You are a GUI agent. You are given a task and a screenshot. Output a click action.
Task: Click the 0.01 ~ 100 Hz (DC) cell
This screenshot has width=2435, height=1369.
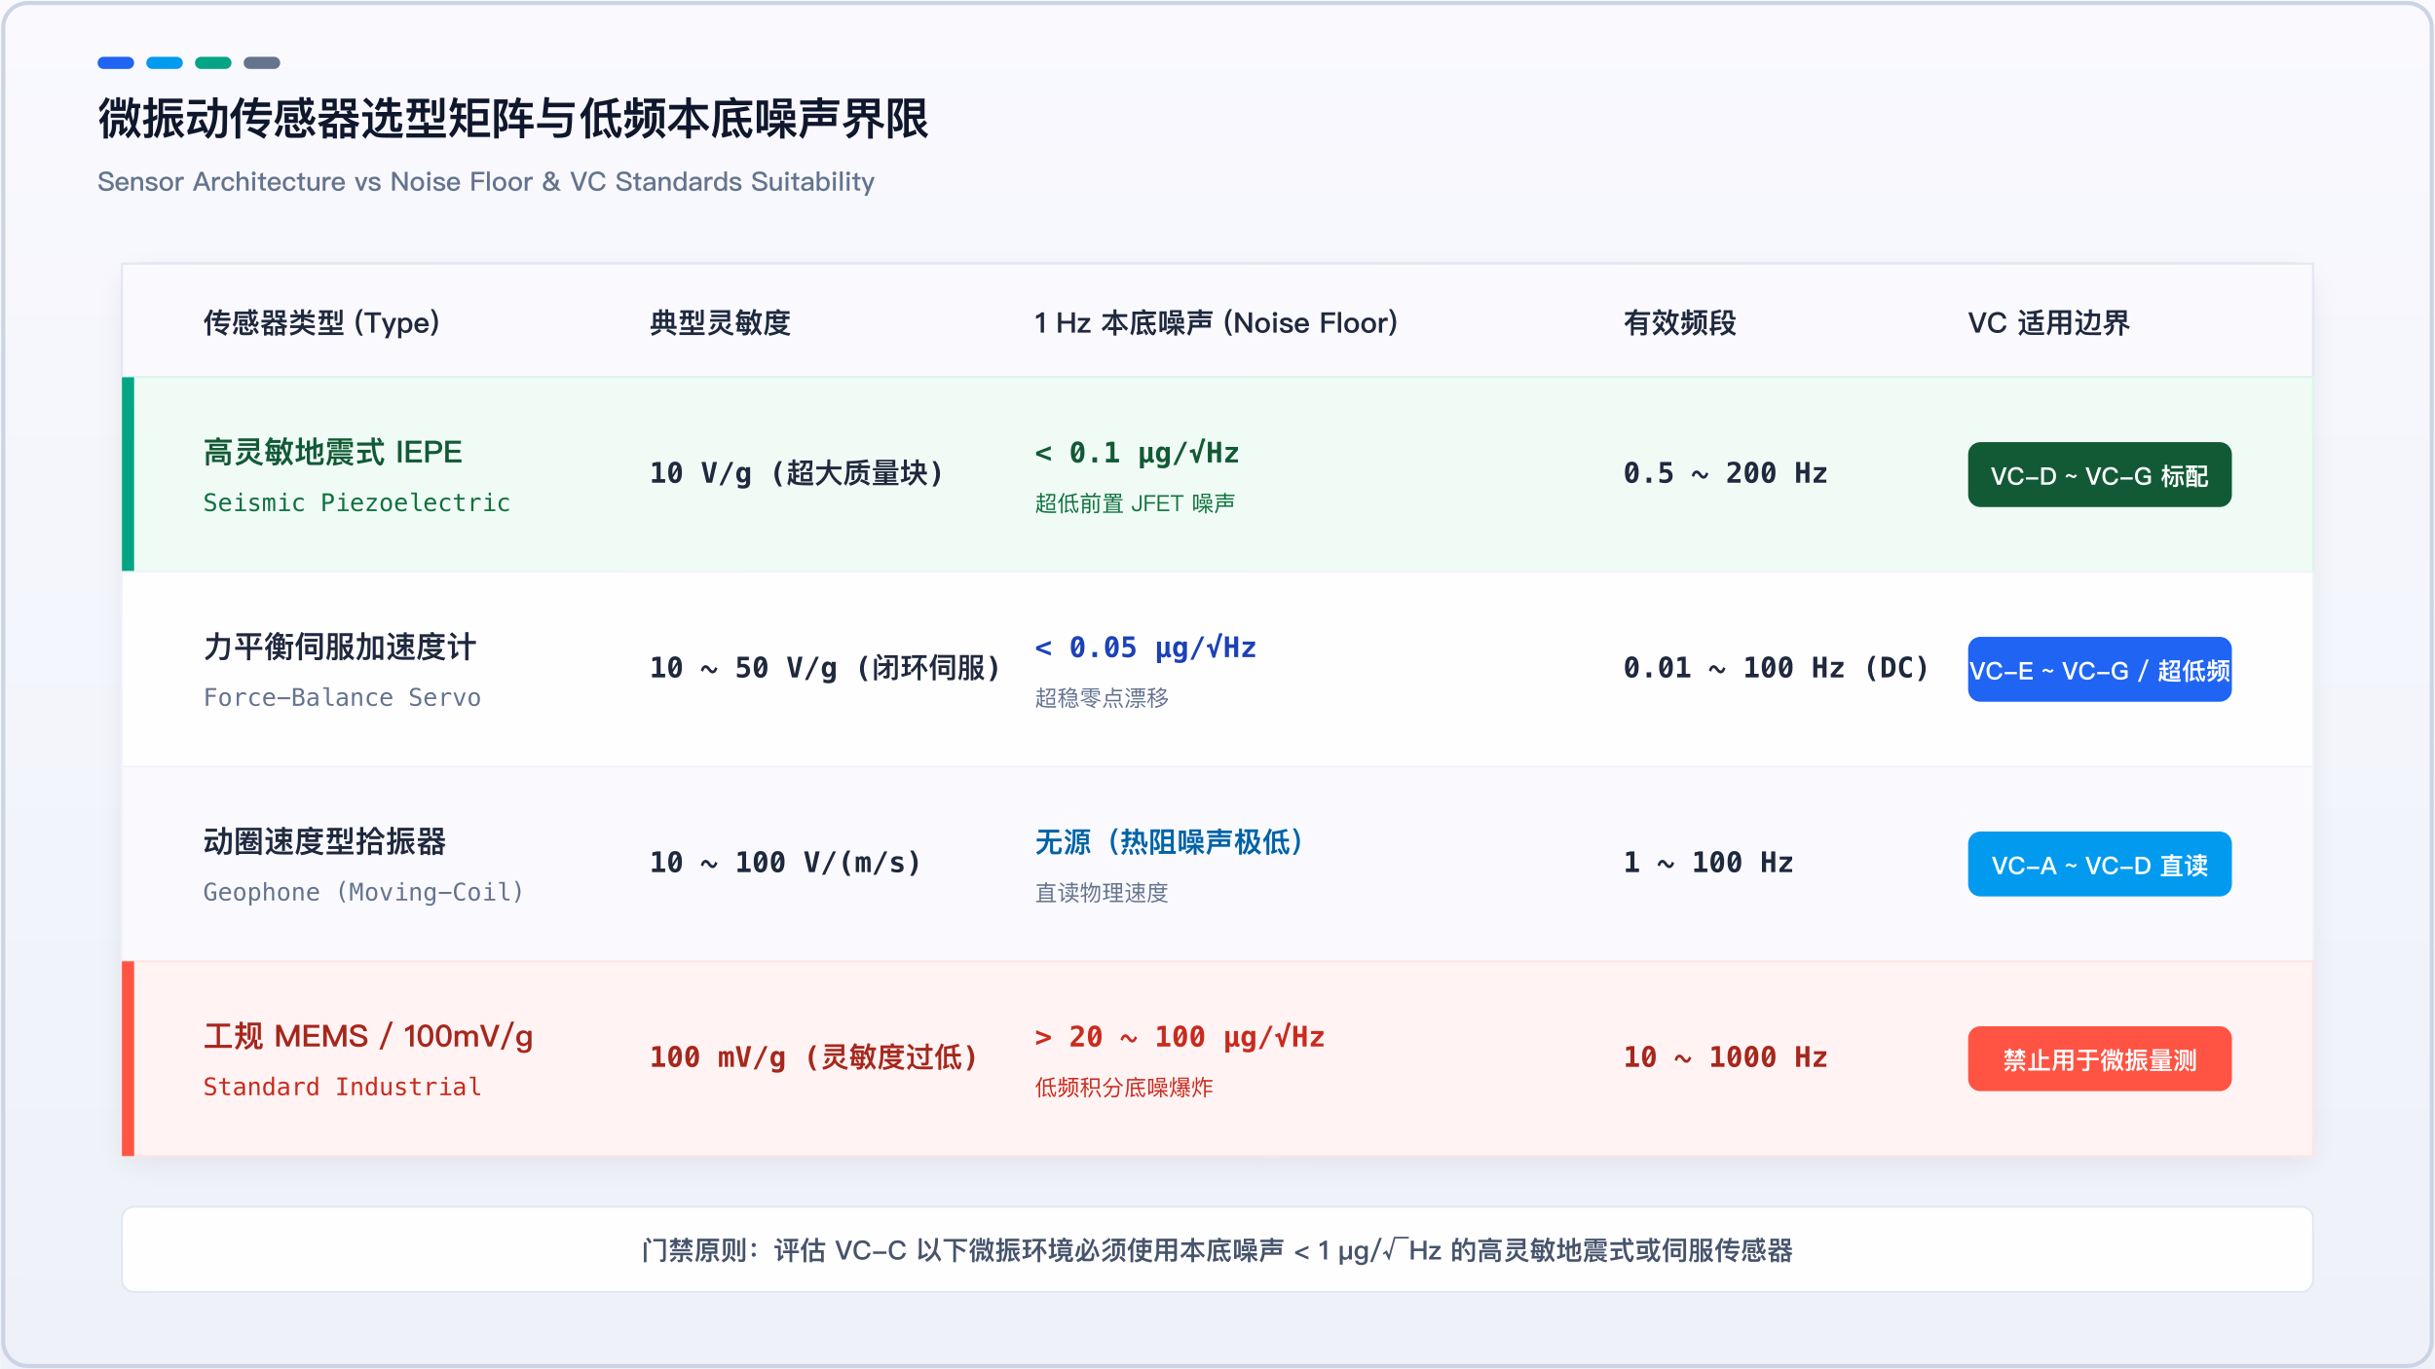click(1776, 668)
